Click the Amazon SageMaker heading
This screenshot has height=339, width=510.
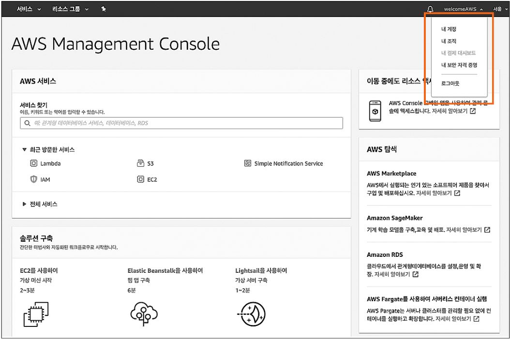pyautogui.click(x=395, y=218)
